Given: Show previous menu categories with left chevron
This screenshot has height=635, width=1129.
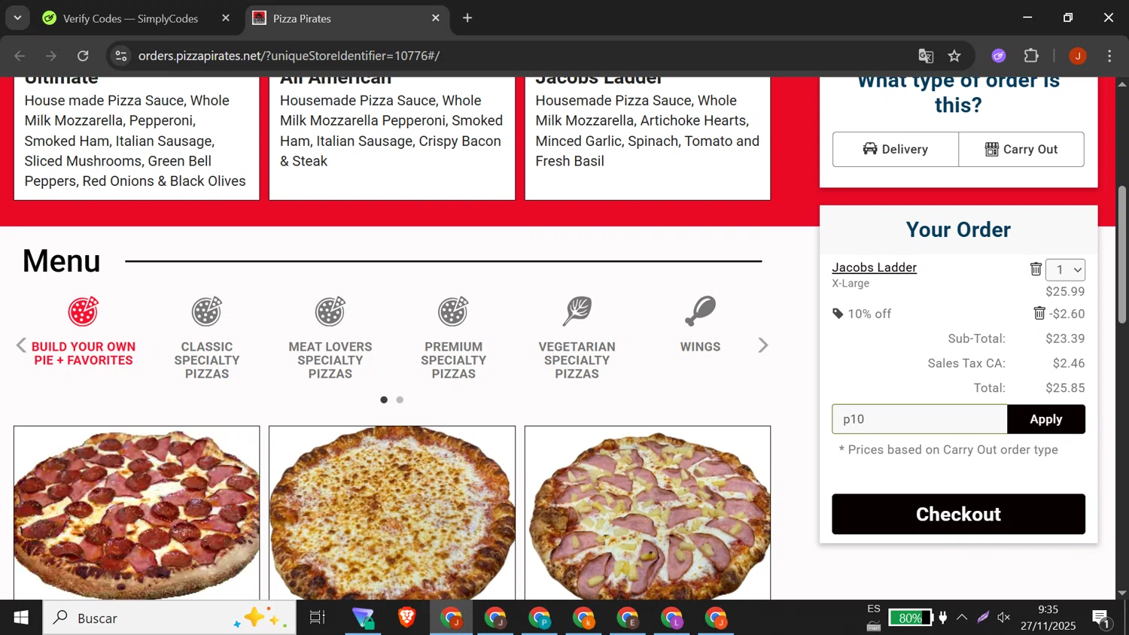Looking at the screenshot, I should tap(21, 345).
